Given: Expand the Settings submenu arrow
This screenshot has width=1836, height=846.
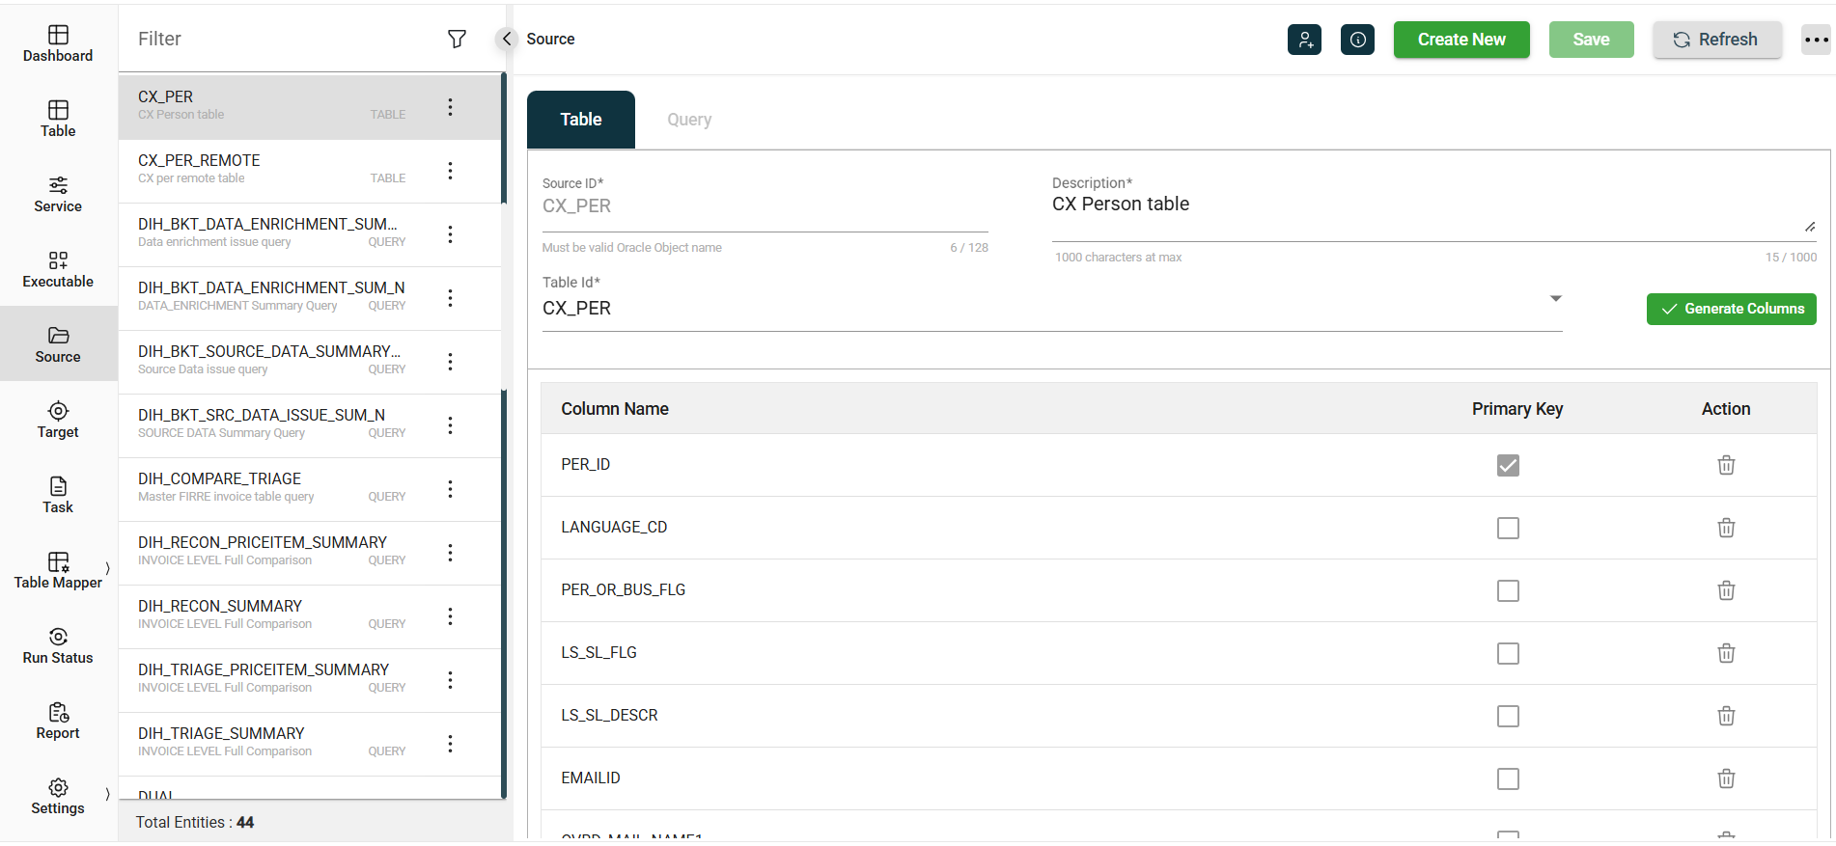Looking at the screenshot, I should tap(107, 794).
